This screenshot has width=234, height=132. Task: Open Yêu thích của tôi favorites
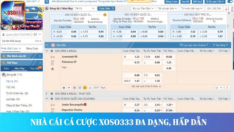[x=22, y=56]
